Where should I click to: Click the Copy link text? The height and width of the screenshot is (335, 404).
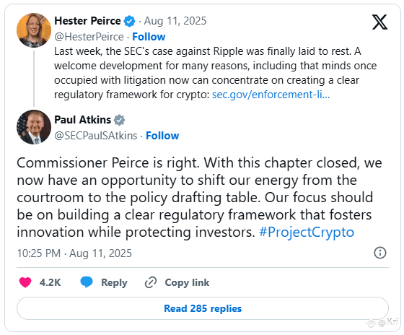(187, 282)
